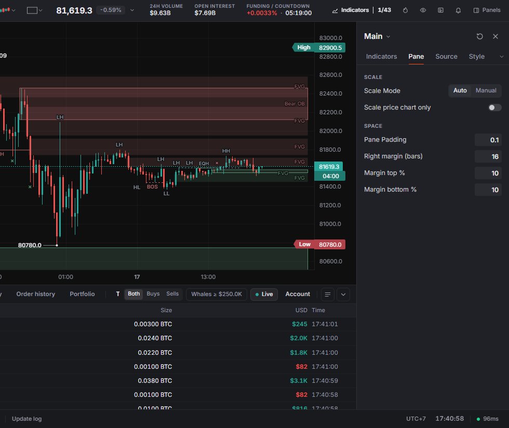Viewport: 509px width, 428px height.
Task: Open the Style tab
Action: (477, 57)
